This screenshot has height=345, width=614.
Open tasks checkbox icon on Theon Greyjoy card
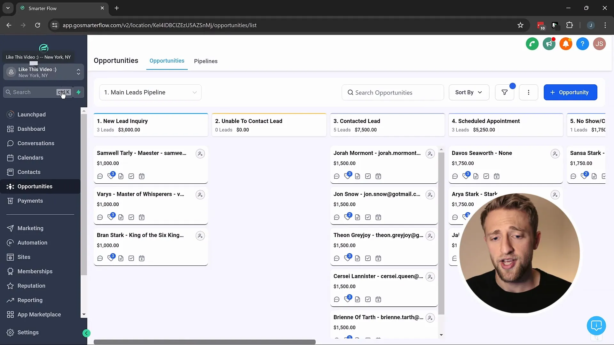point(368,258)
